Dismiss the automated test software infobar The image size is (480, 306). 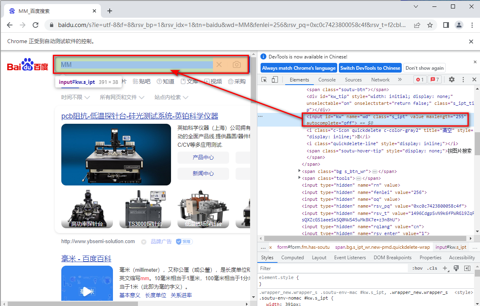(x=471, y=41)
